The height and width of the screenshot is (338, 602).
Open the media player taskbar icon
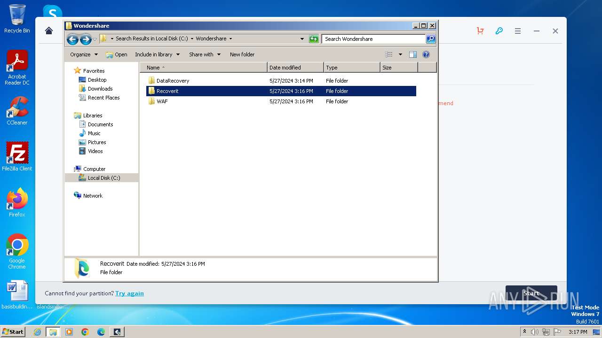(69, 332)
